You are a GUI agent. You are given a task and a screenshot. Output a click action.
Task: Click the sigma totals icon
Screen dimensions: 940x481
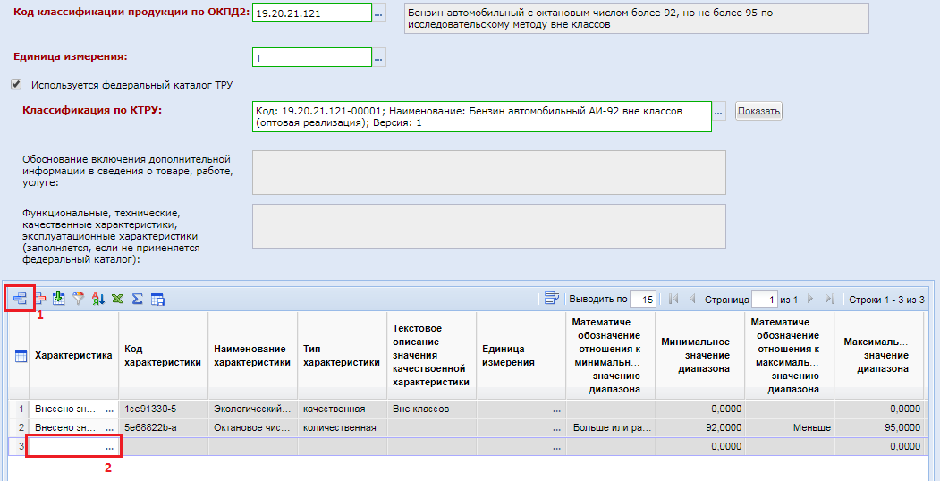137,299
